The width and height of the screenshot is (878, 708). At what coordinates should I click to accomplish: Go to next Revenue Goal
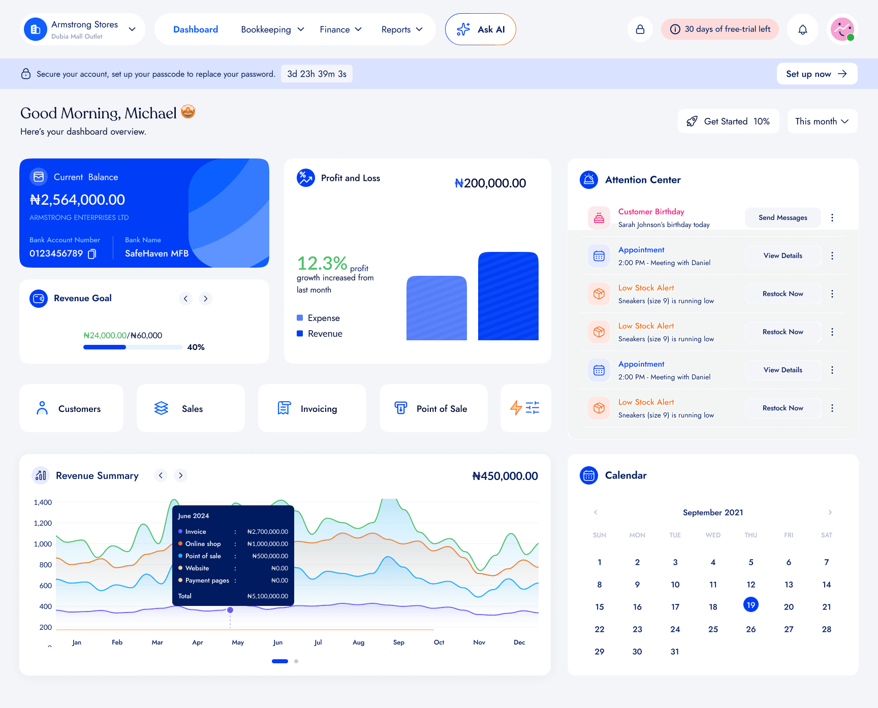(205, 299)
